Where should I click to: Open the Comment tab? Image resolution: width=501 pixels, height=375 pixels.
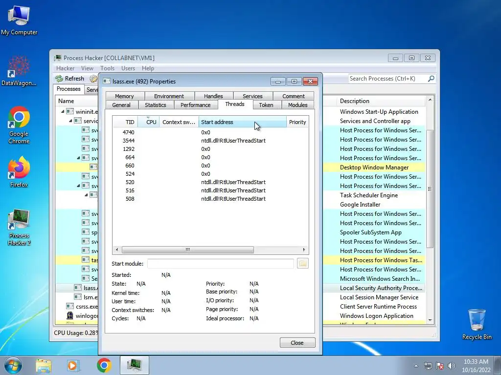(x=294, y=96)
